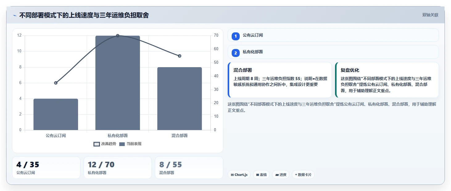Select the Chart.js tag
Viewport: 451px width, 191px height.
click(239, 175)
